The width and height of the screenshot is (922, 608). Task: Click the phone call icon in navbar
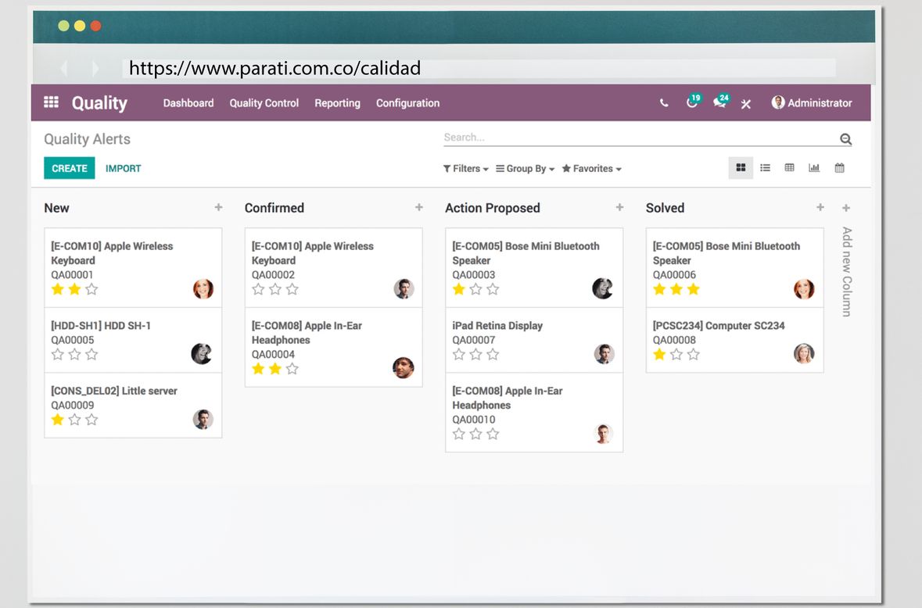pyautogui.click(x=664, y=103)
